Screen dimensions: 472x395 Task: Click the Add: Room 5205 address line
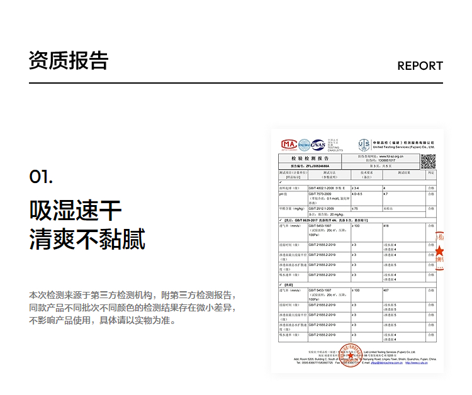[365, 359]
